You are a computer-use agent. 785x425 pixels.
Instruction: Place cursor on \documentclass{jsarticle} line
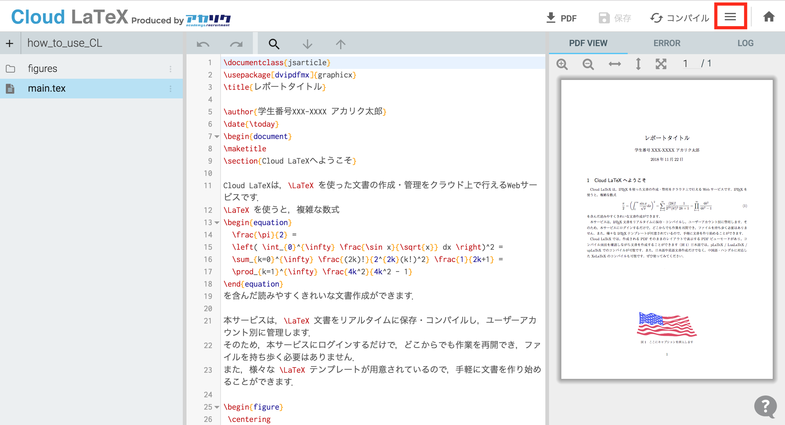(x=277, y=63)
